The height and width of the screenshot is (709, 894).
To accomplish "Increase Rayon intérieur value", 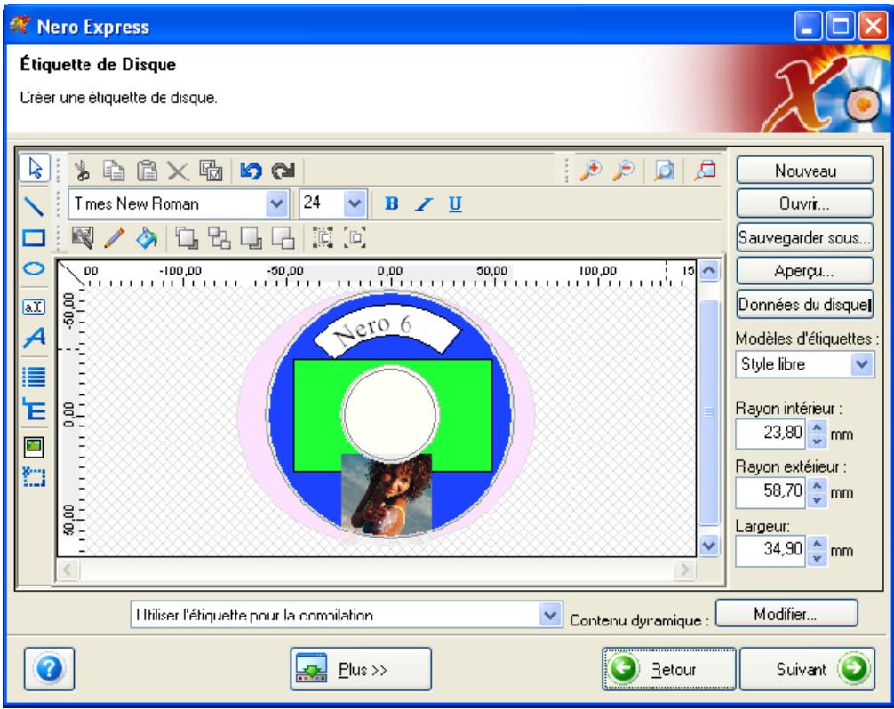I will (x=817, y=427).
